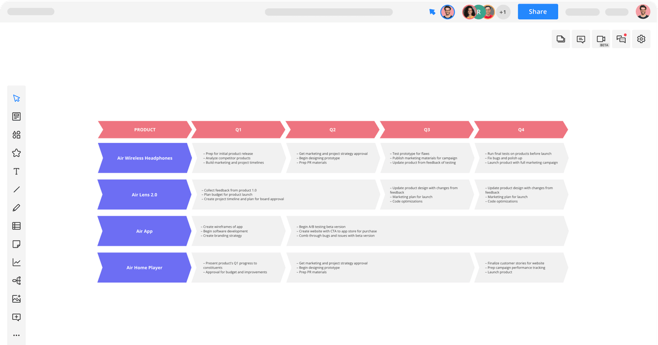Add a sticky note
This screenshot has height=345, width=658.
point(16,244)
